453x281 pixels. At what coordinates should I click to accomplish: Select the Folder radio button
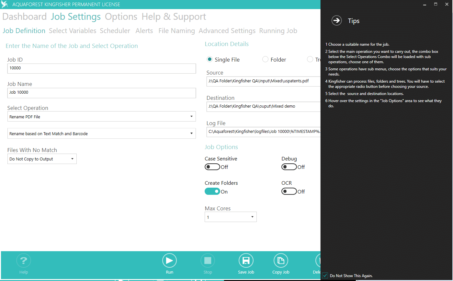[x=265, y=59]
